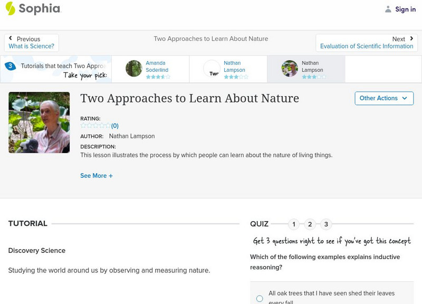
Task: Open the Other Actions dropdown
Action: coord(383,98)
